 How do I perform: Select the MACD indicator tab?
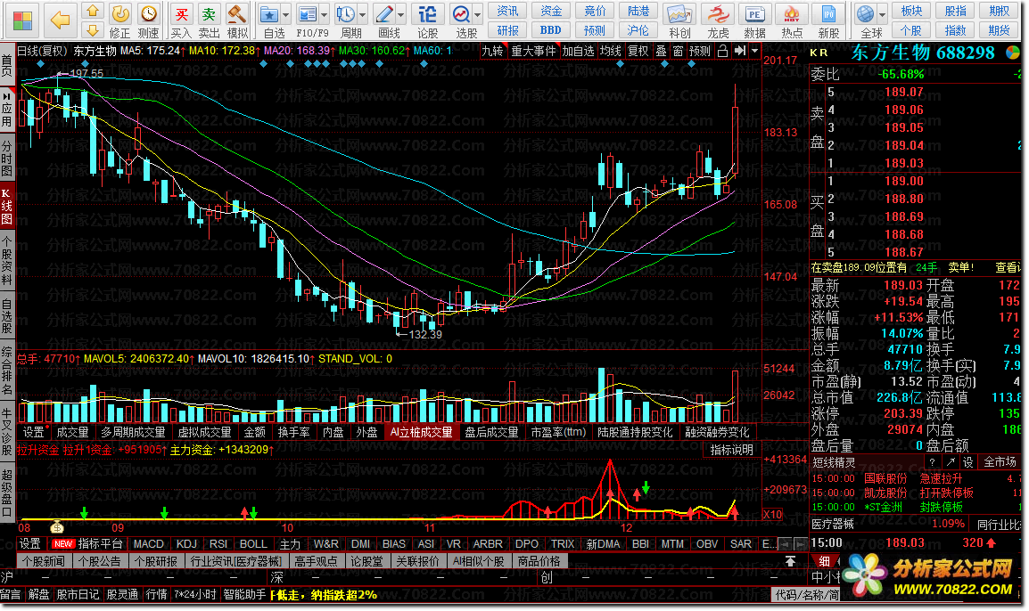[x=148, y=544]
